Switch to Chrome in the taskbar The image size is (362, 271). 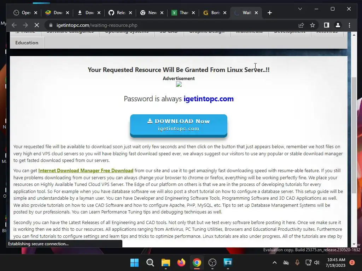click(197, 263)
